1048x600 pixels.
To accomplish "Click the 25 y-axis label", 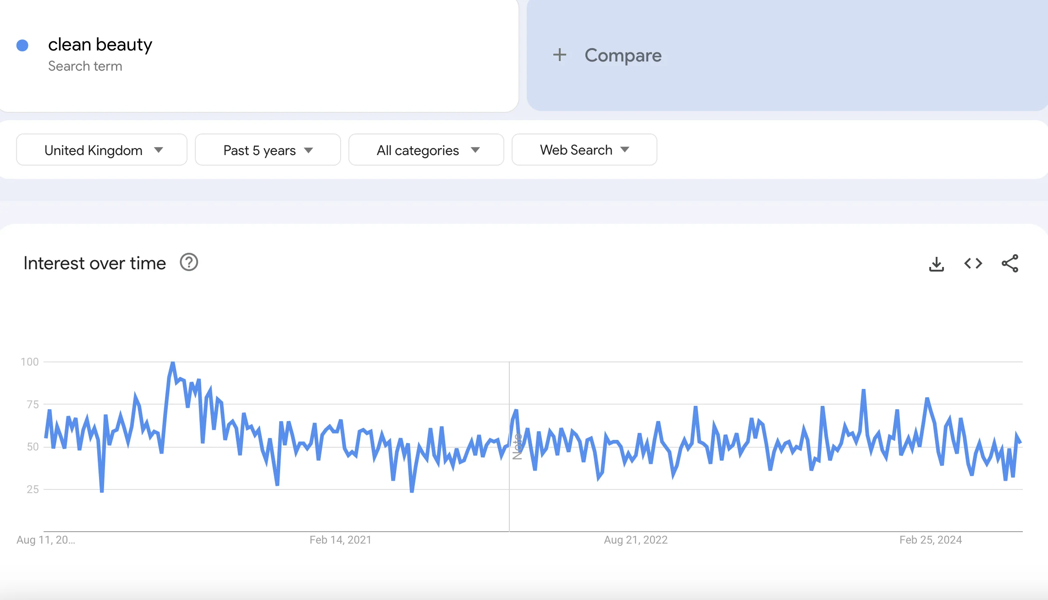I will point(33,489).
